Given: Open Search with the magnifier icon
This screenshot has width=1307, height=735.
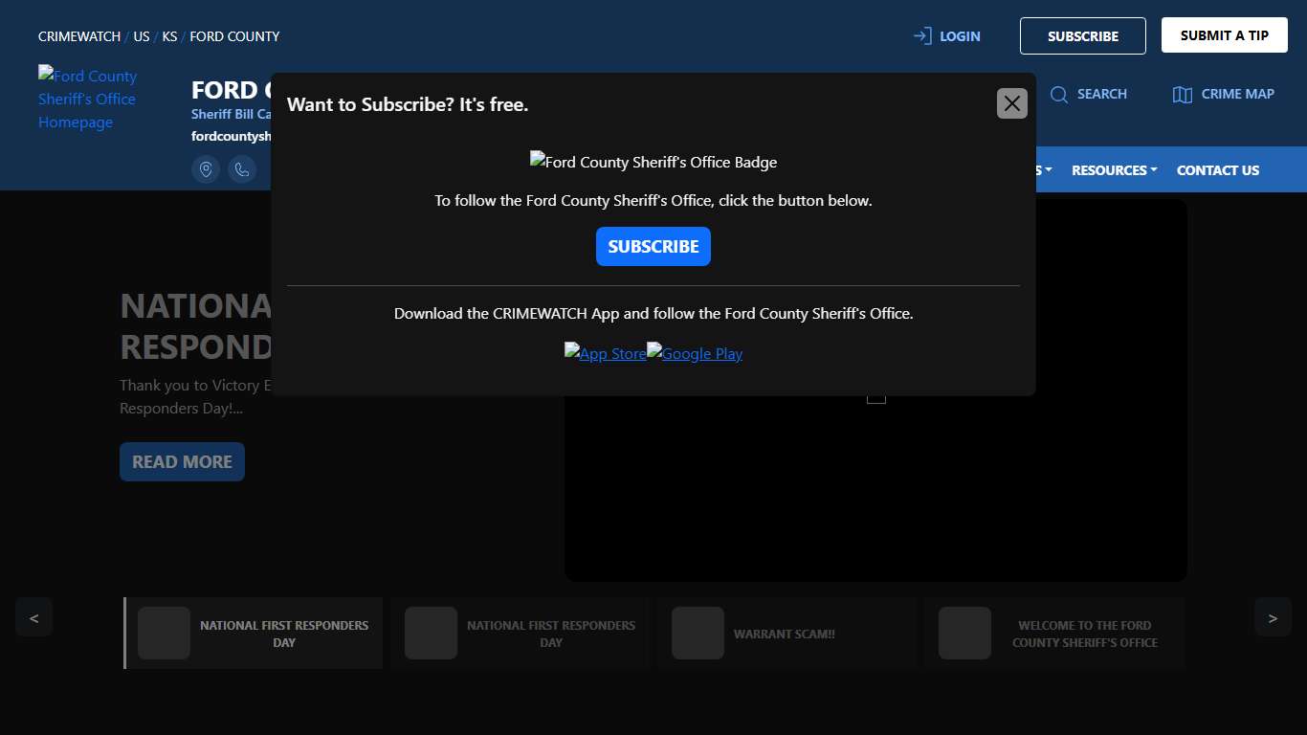Looking at the screenshot, I should [1059, 94].
